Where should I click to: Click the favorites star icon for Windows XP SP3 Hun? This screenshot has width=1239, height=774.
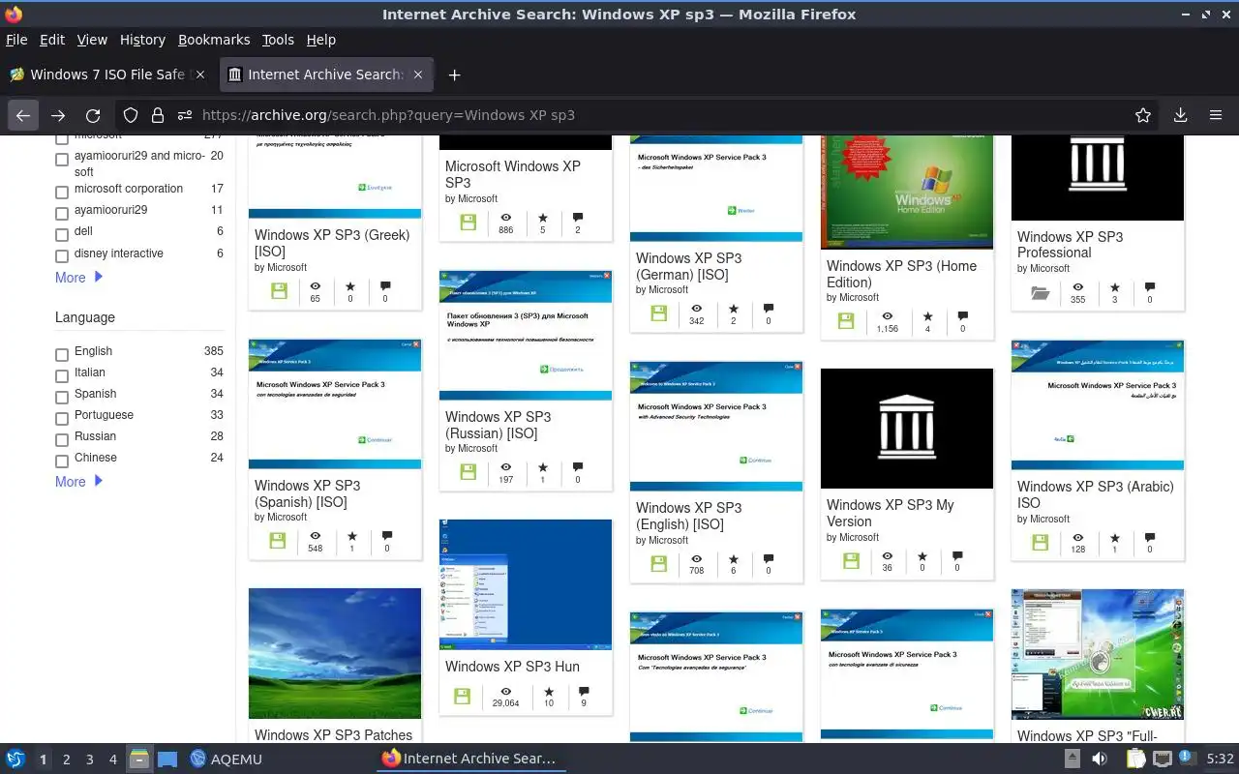[x=549, y=692]
